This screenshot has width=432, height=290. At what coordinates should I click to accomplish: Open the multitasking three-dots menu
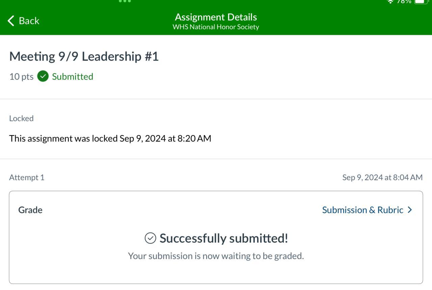click(x=125, y=1)
